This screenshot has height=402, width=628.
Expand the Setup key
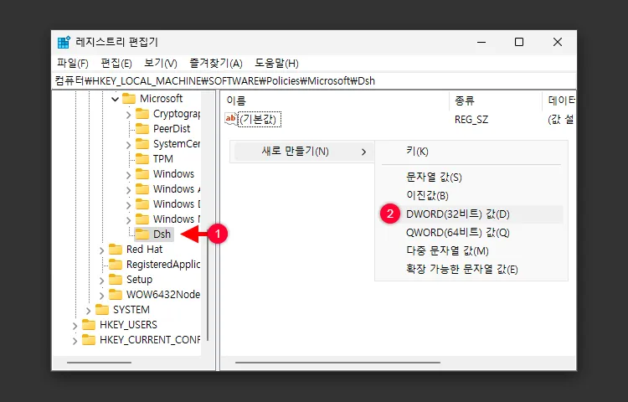pos(101,281)
